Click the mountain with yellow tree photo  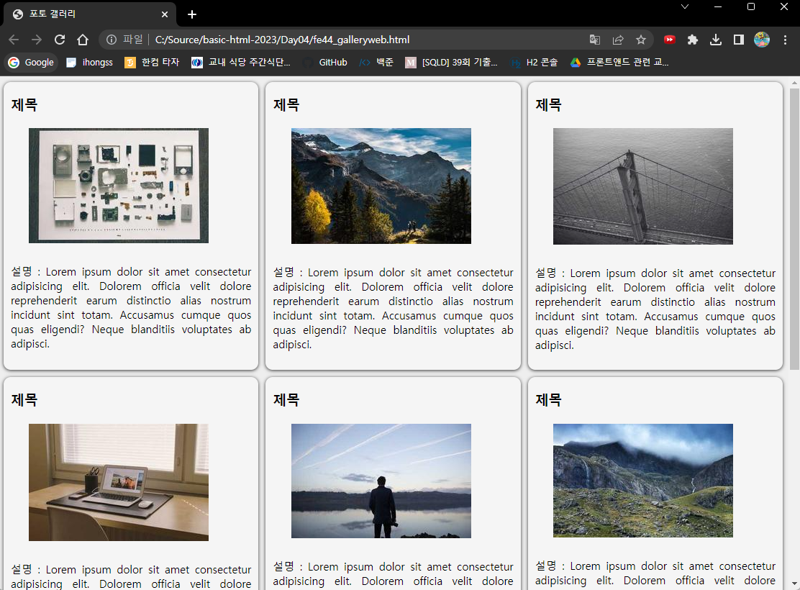[x=381, y=186]
